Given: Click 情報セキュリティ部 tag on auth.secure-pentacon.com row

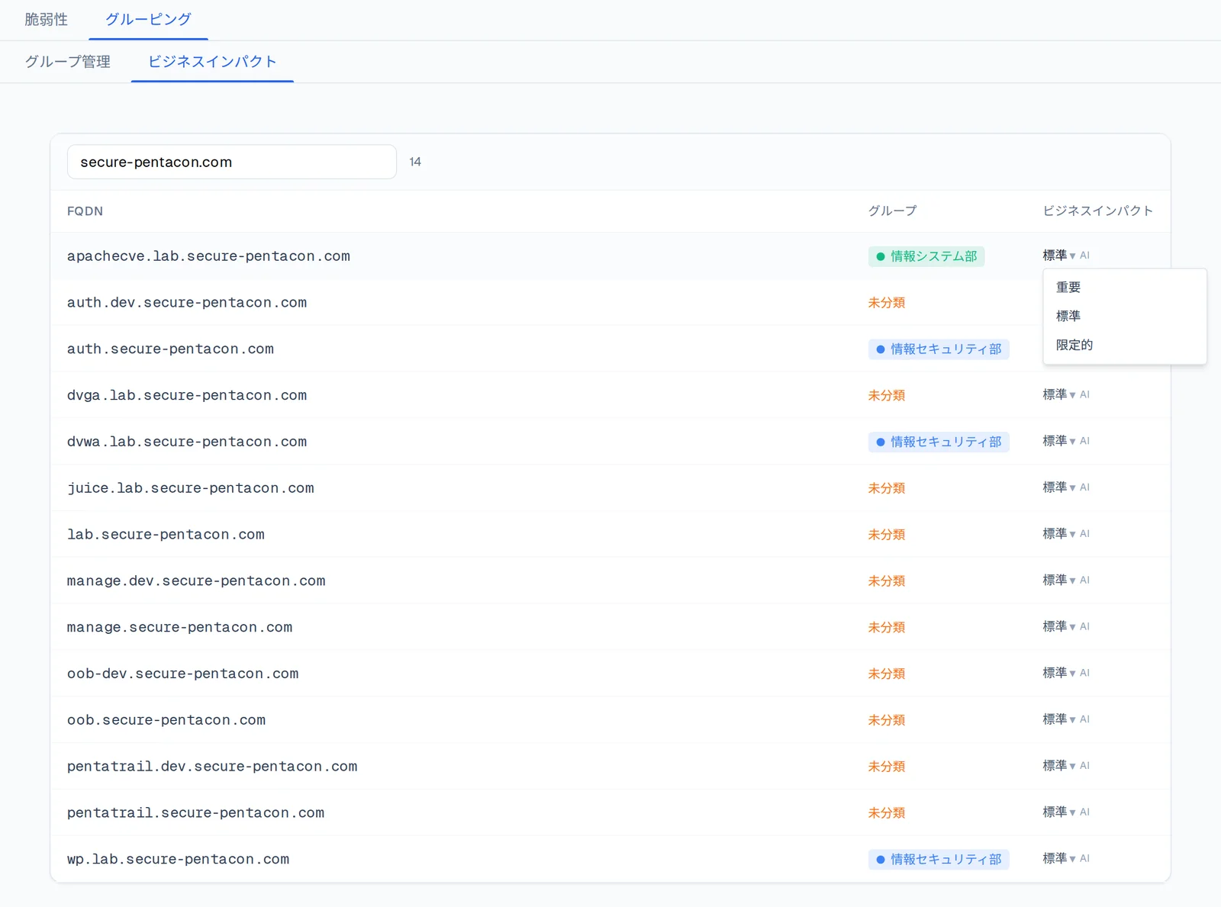Looking at the screenshot, I should [939, 349].
